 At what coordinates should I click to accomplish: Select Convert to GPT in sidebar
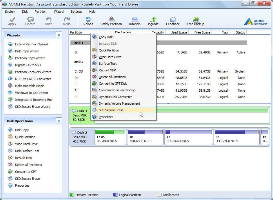coord(26,172)
